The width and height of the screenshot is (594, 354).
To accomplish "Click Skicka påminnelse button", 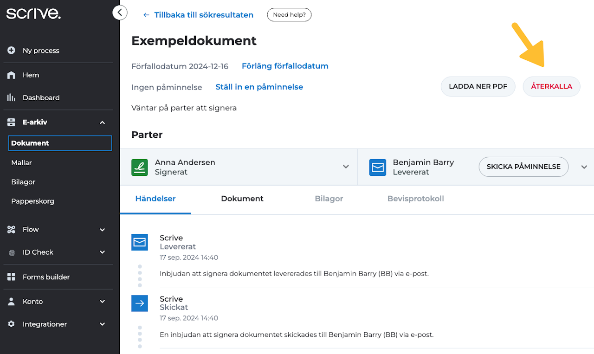I will pos(523,167).
